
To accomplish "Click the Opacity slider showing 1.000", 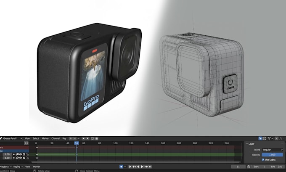I will (x=273, y=155).
